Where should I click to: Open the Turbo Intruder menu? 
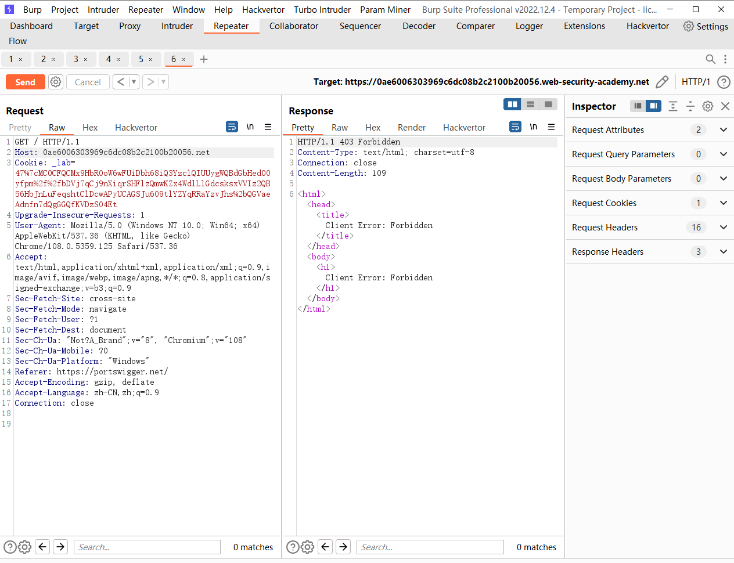[322, 9]
